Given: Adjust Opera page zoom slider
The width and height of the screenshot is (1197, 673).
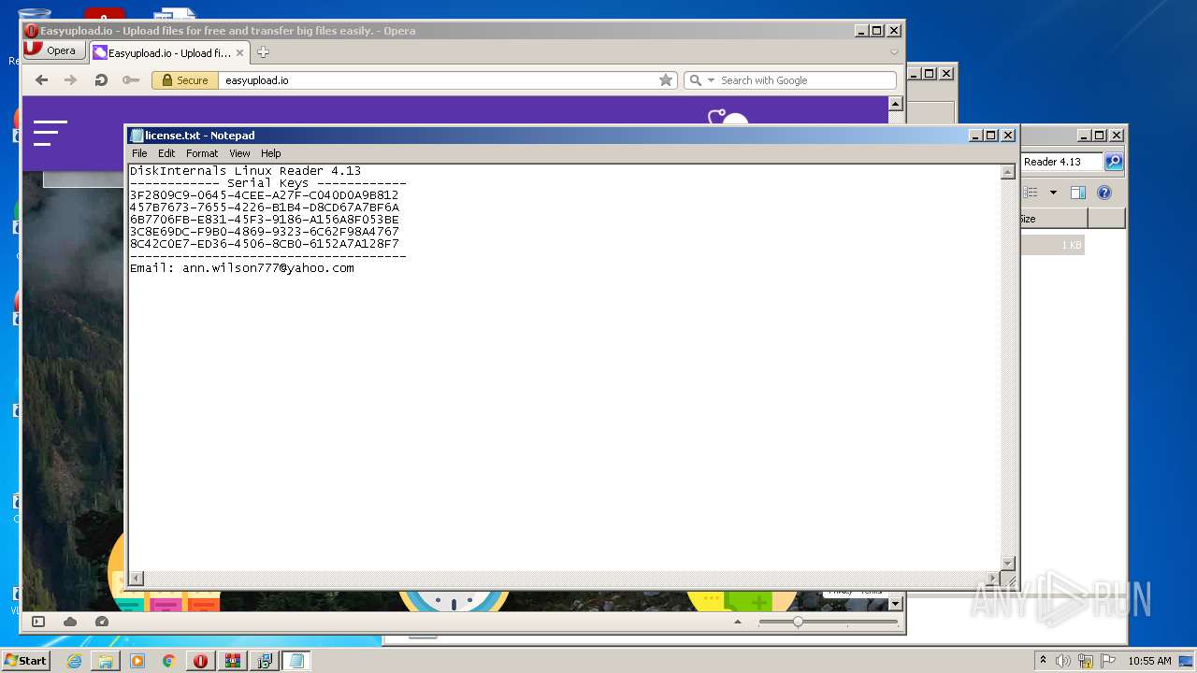Looking at the screenshot, I should click(x=798, y=622).
